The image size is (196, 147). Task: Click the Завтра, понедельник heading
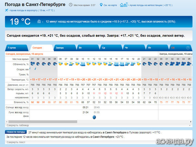coord(176,54)
